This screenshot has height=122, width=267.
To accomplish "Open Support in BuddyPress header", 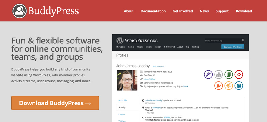I will [222, 11].
